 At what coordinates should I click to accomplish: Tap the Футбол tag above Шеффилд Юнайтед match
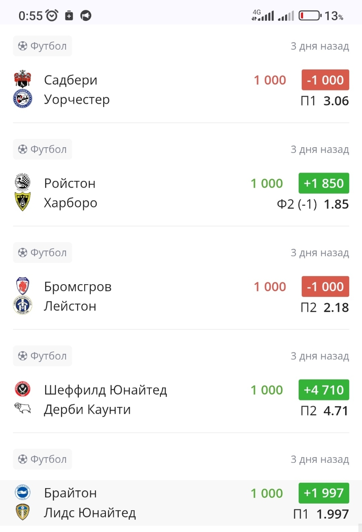pyautogui.click(x=43, y=356)
